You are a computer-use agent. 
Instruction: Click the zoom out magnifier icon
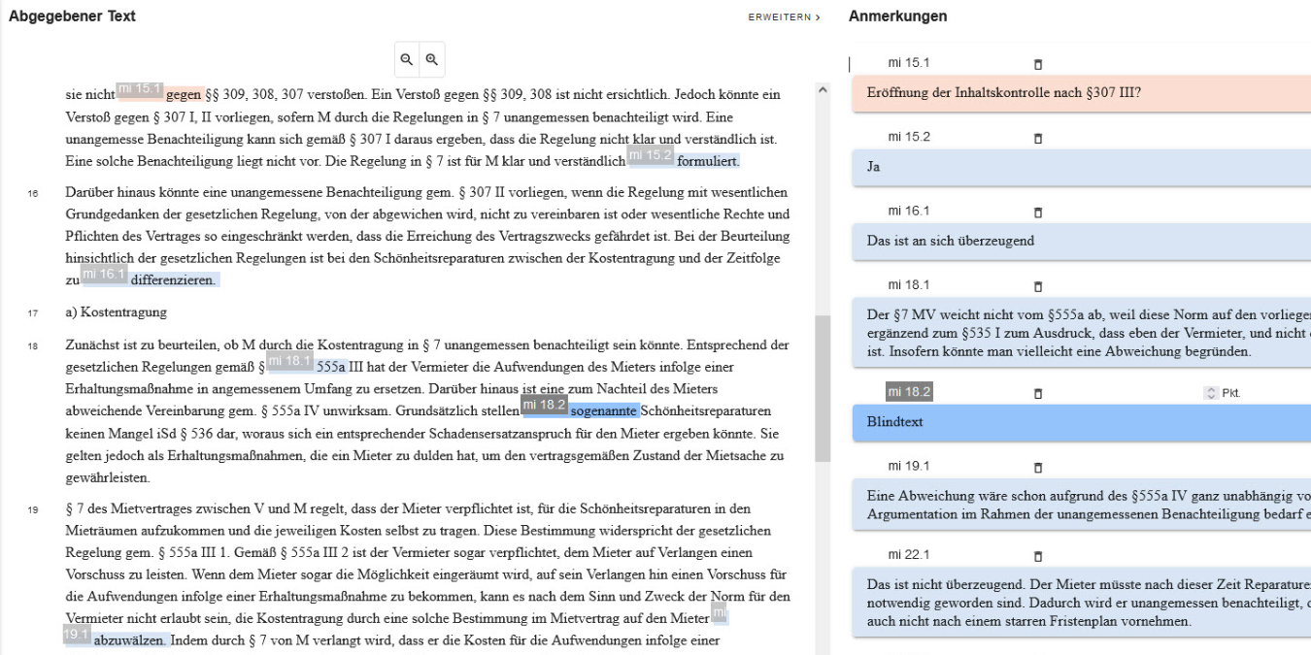[x=406, y=59]
